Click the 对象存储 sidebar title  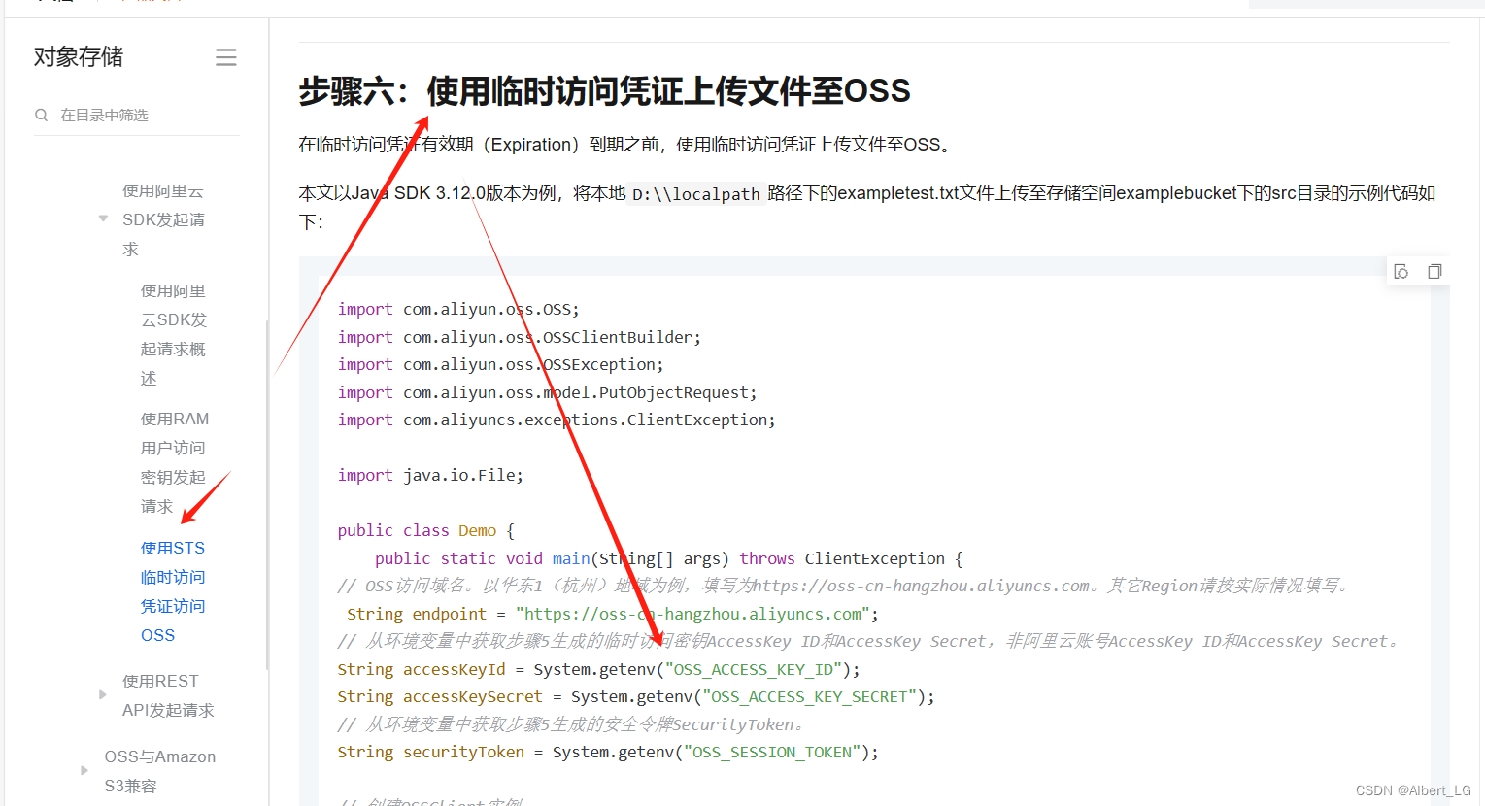tap(78, 56)
